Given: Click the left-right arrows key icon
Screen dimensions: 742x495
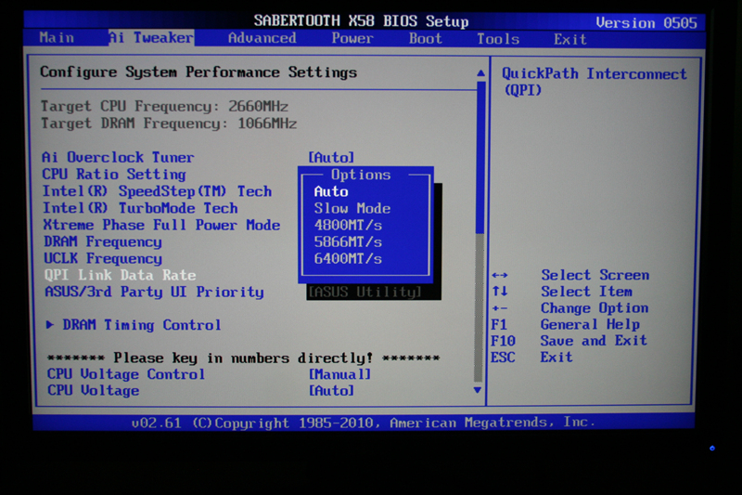Looking at the screenshot, I should [500, 275].
